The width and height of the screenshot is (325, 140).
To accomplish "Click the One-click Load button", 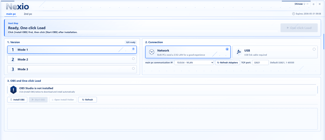I will pos(299,28).
